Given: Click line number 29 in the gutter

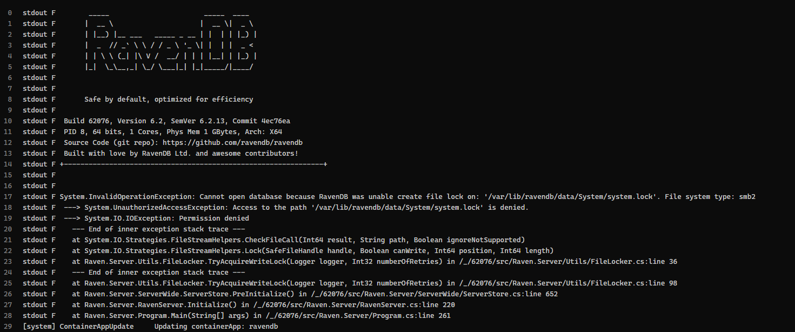Looking at the screenshot, I should [10, 327].
